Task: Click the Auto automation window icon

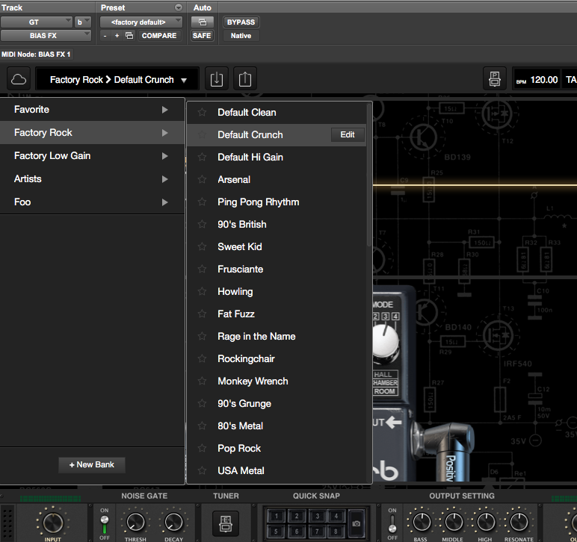Action: tap(202, 22)
